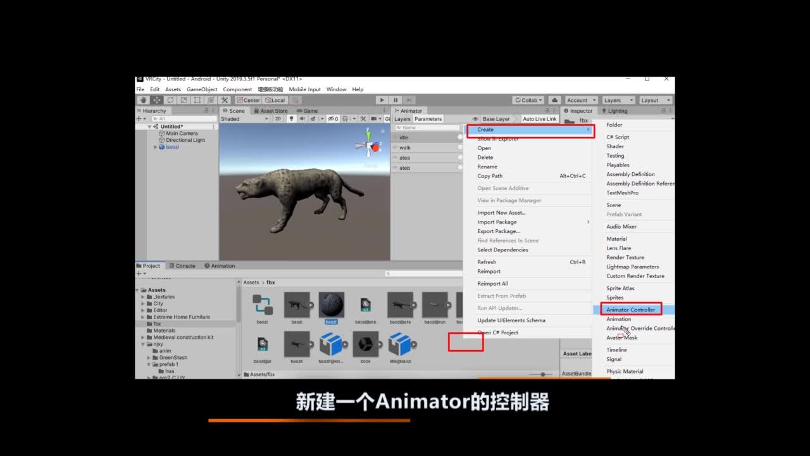
Task: Switch to the Lighting tab
Action: pos(614,111)
